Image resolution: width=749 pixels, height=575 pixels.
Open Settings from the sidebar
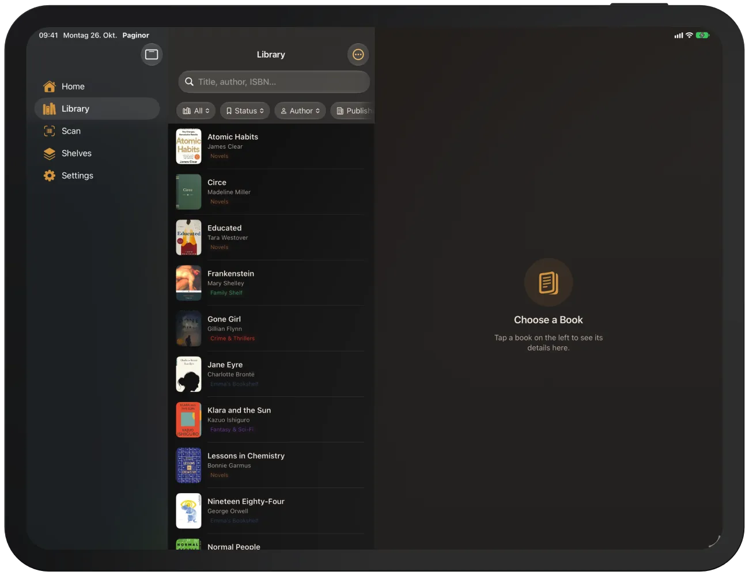point(97,176)
